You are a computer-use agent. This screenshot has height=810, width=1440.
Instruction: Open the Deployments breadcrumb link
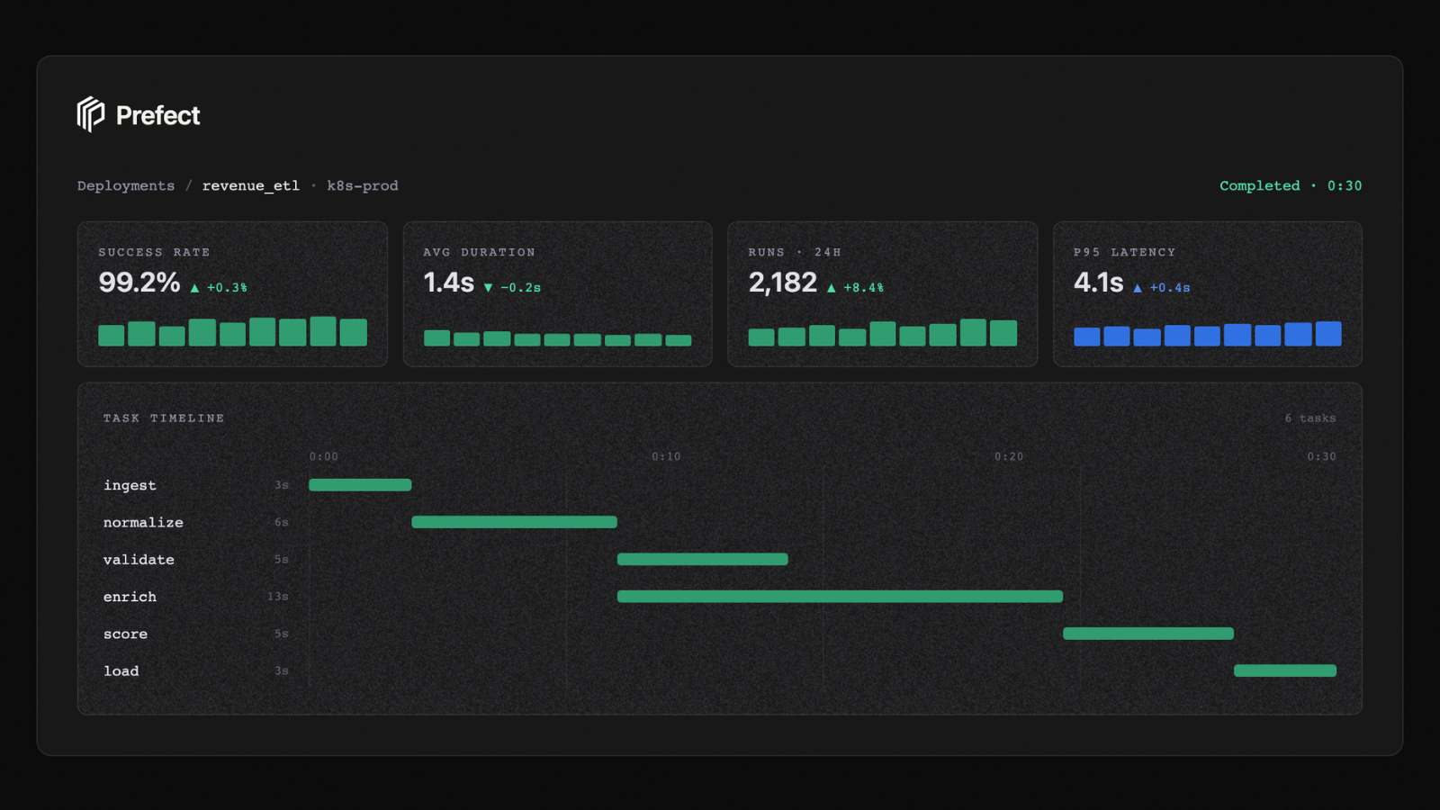[x=126, y=185]
